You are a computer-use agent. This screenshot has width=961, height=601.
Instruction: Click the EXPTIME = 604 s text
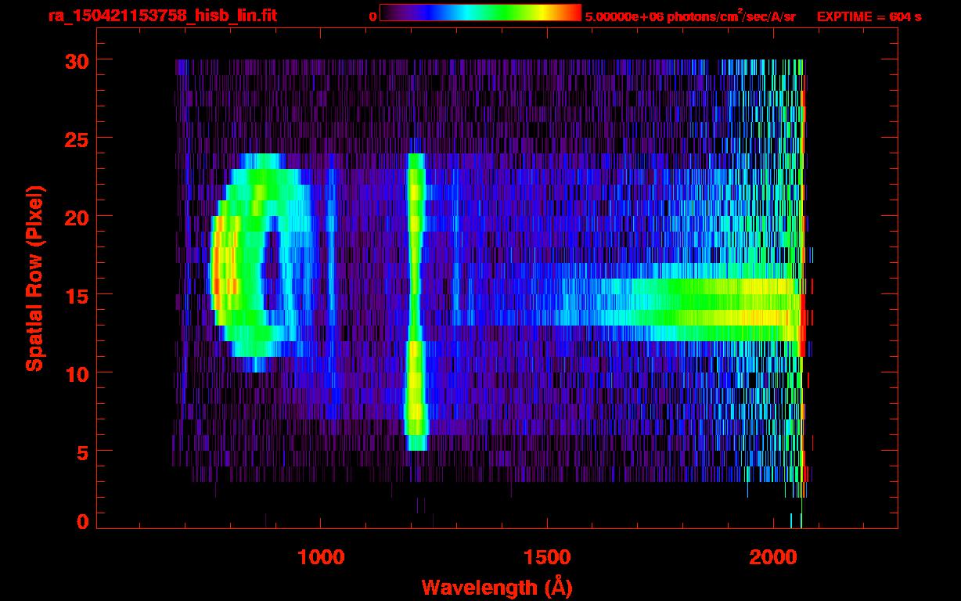869,16
